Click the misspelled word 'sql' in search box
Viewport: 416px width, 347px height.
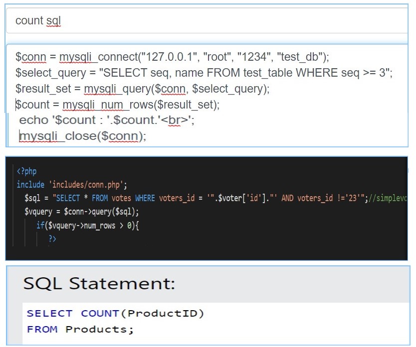coord(53,21)
